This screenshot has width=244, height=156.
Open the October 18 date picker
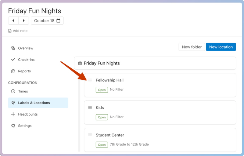pos(47,21)
